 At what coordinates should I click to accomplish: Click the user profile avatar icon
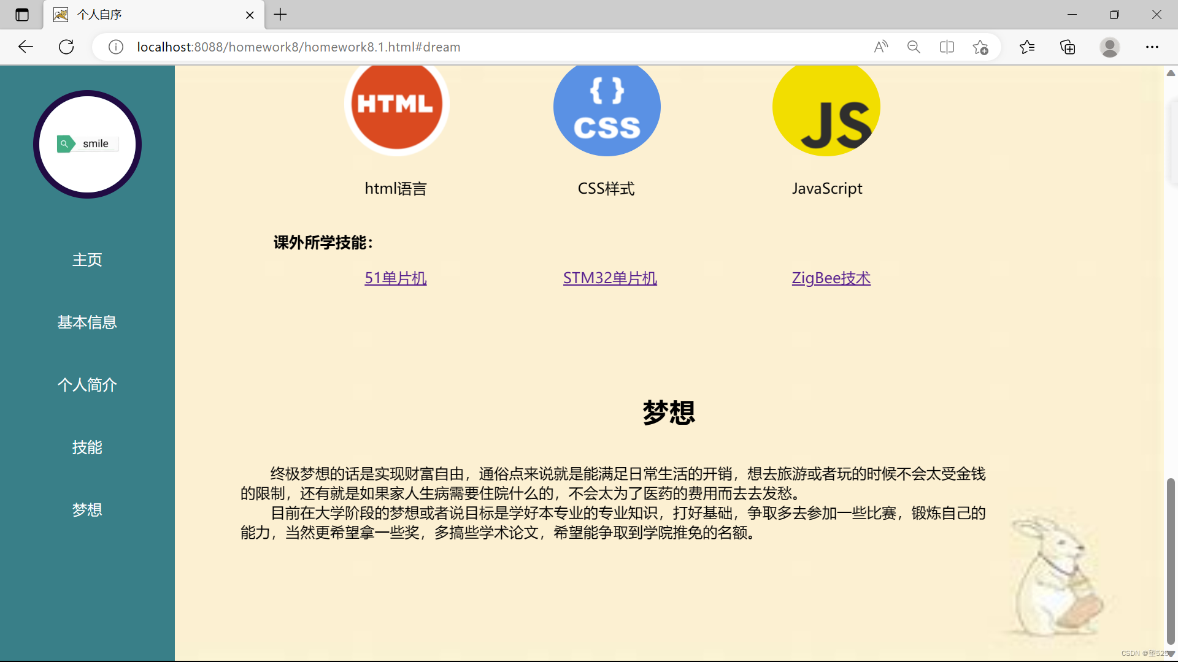(x=1109, y=47)
